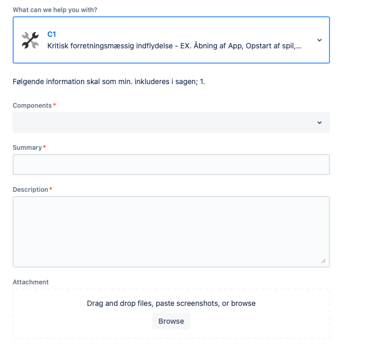371x349 pixels.
Task: Click the crossed wrench tools icon
Action: pos(30,40)
